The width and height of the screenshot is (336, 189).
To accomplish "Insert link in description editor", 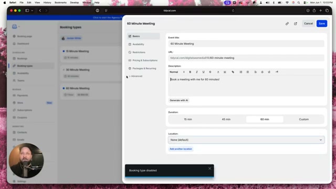I will click(x=233, y=72).
